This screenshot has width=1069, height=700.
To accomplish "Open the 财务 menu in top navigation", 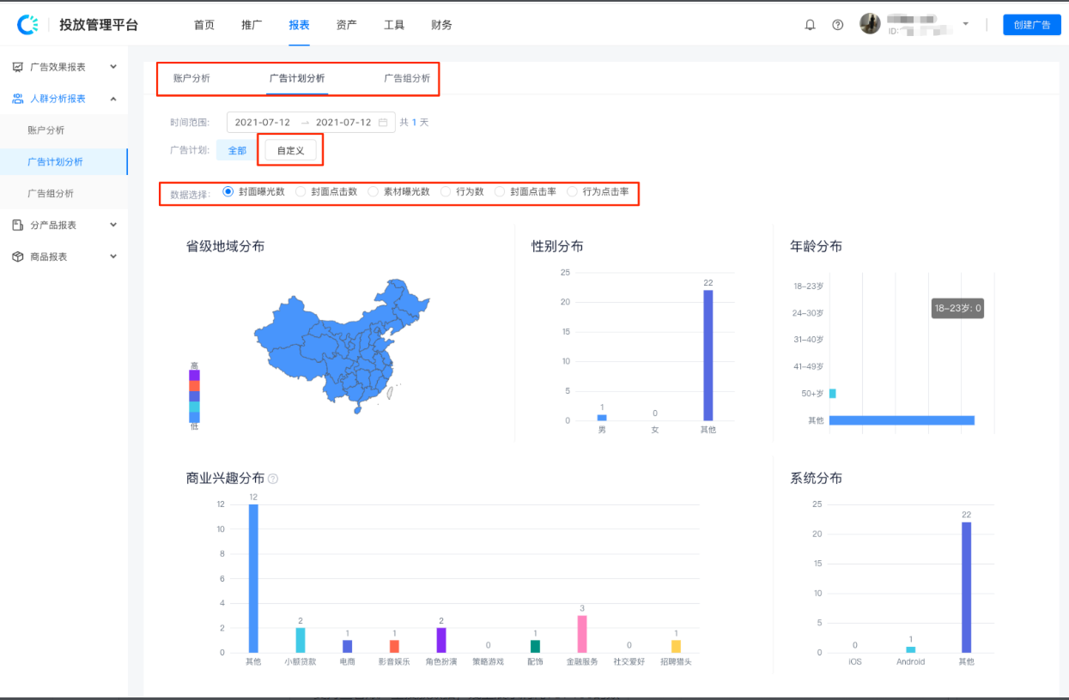I will [x=440, y=25].
